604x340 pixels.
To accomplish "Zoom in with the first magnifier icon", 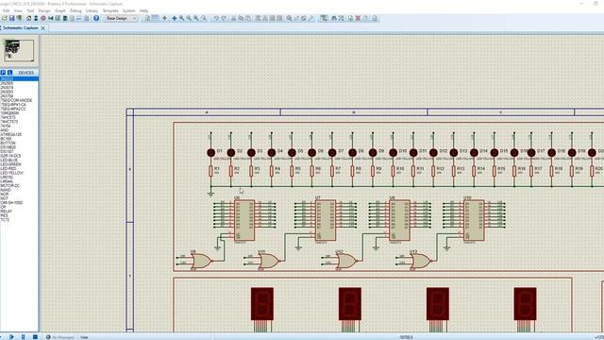I will (x=181, y=18).
